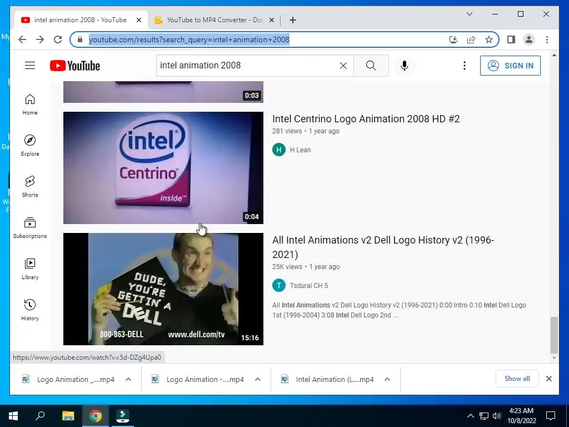Go to the YouTube logo home link
This screenshot has height=427, width=569.
click(x=75, y=66)
